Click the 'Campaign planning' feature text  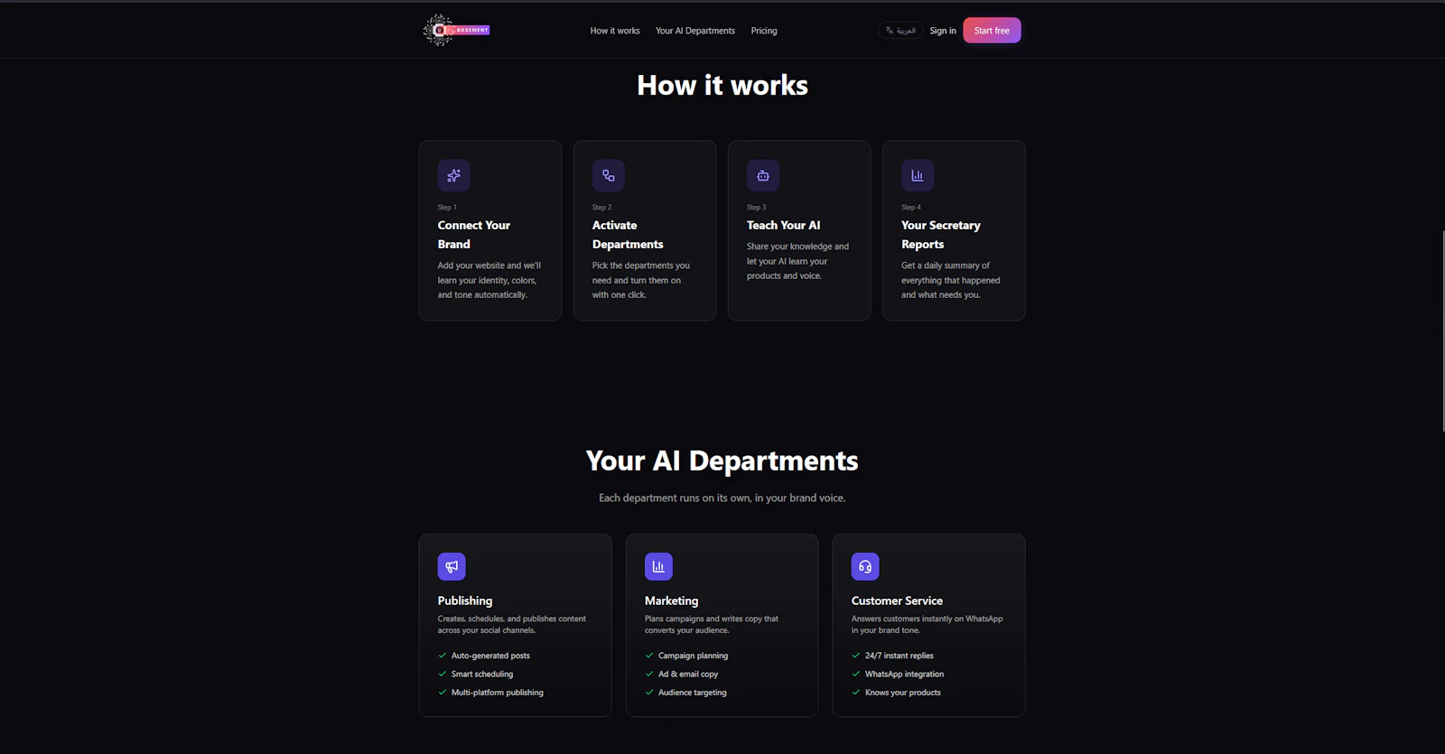click(x=693, y=656)
